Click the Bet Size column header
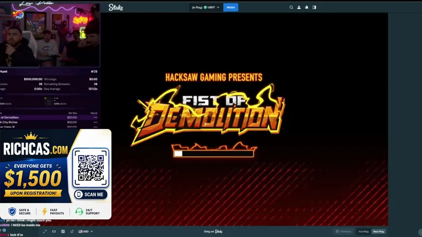422x237 pixels. [x=73, y=113]
